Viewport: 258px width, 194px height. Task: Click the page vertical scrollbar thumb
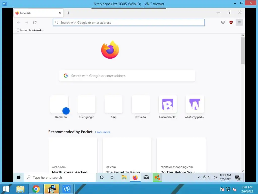click(x=243, y=51)
